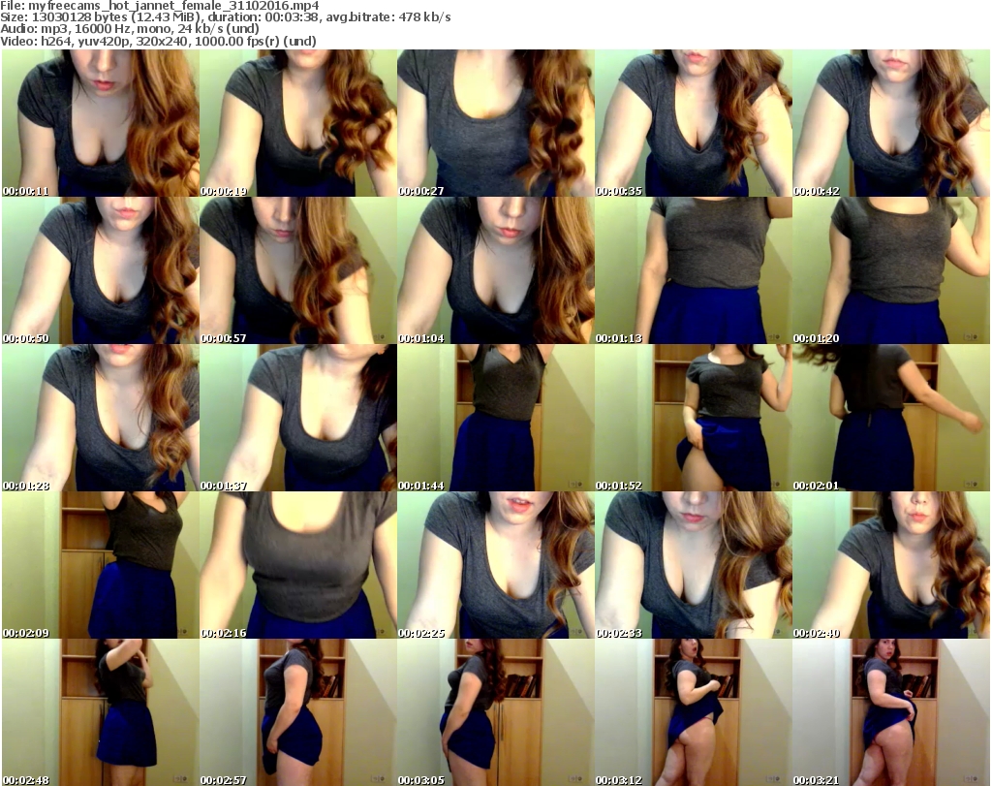Select the frame at 00:02:25
The width and height of the screenshot is (992, 786).
coord(496,565)
